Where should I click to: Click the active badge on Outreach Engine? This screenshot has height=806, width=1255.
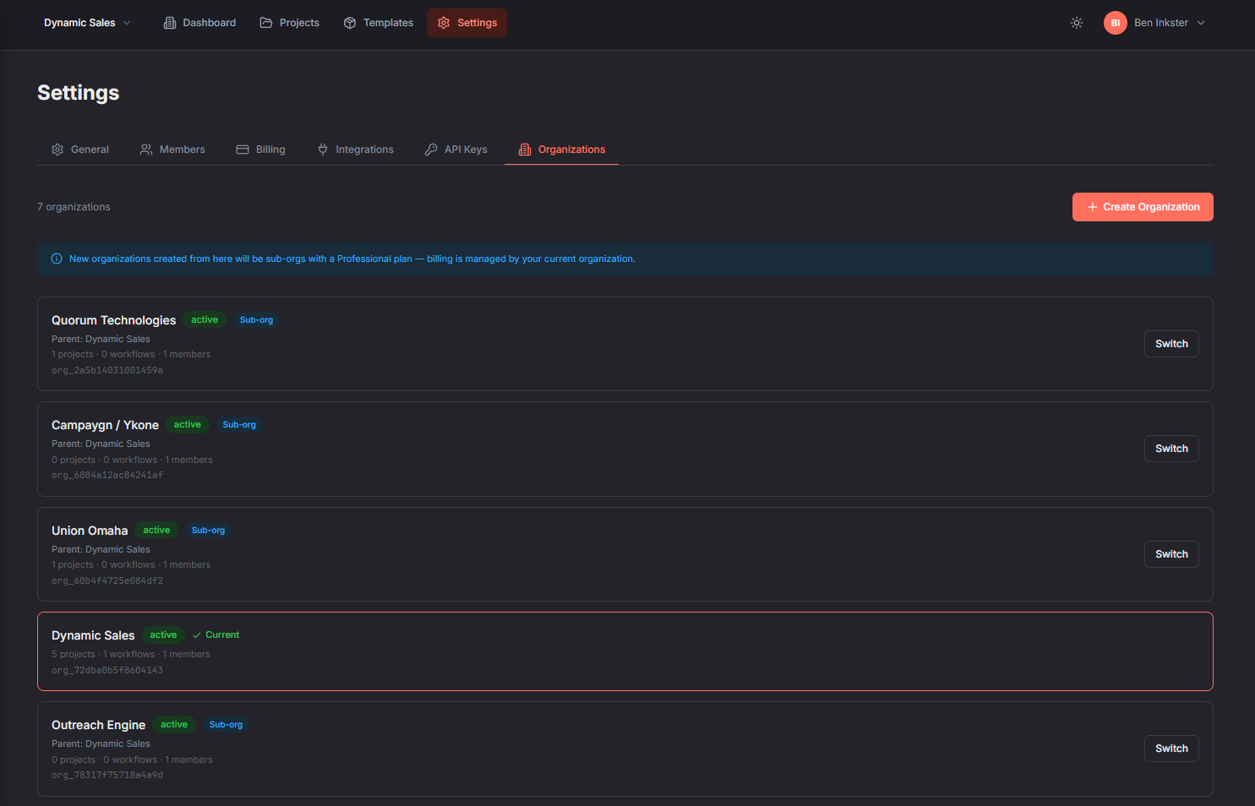coord(174,725)
